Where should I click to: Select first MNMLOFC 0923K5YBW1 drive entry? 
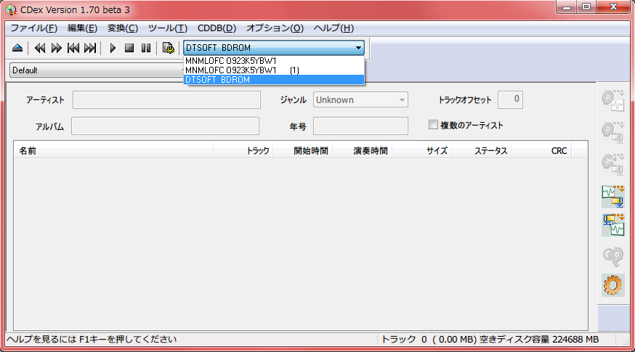point(274,61)
